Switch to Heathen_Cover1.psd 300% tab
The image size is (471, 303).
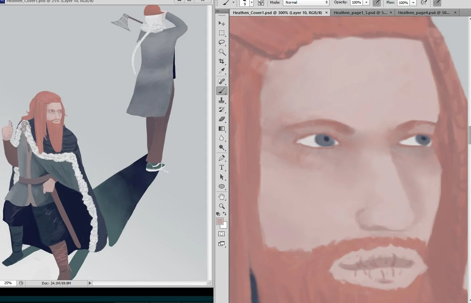point(277,13)
